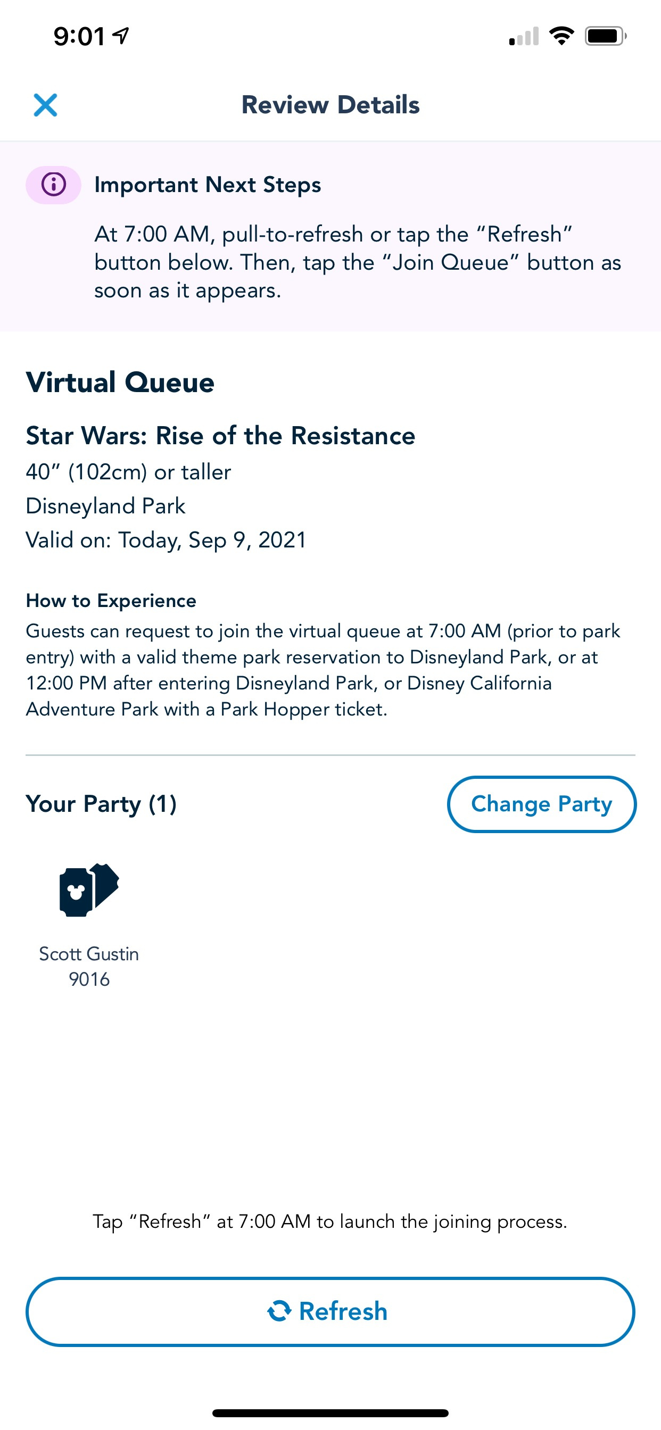661x1430 pixels.
Task: Close the Review Details screen
Action: click(x=45, y=105)
